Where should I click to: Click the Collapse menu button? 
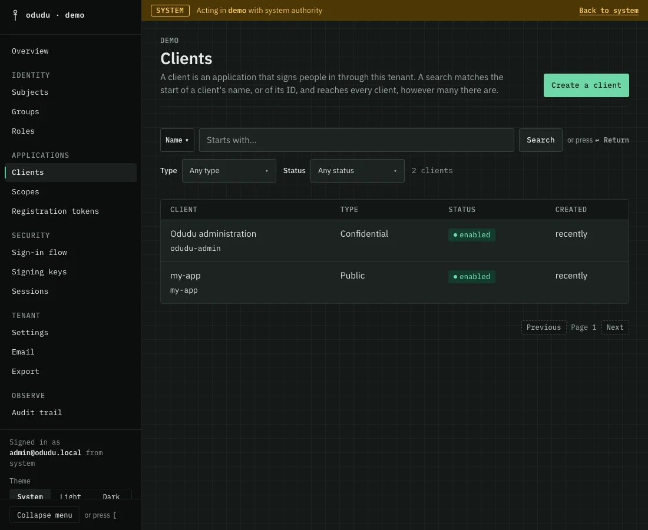click(45, 515)
